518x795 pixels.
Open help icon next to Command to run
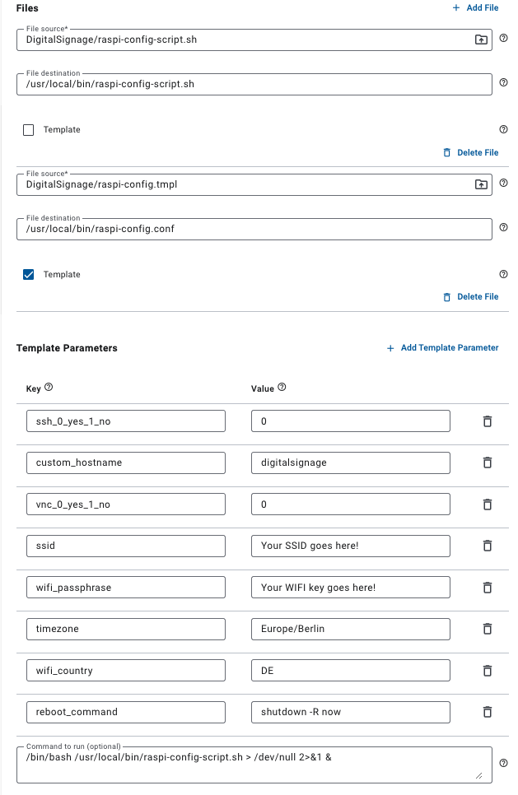tap(503, 763)
